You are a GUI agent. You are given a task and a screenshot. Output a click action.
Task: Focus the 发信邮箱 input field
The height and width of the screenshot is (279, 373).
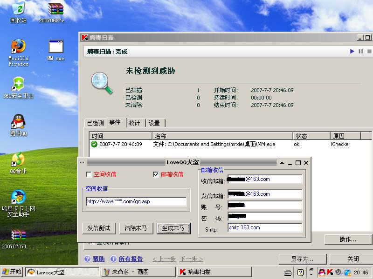(x=265, y=194)
